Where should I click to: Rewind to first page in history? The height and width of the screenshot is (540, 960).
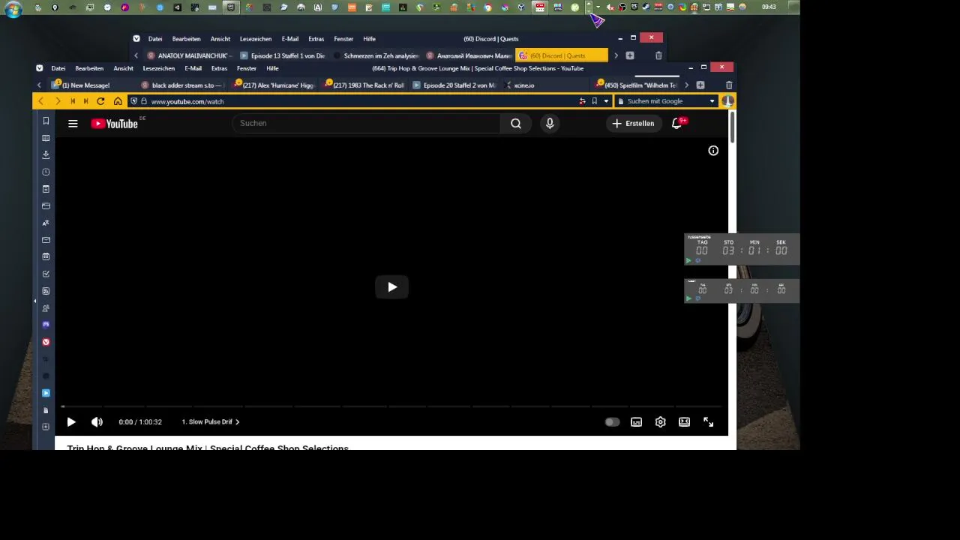coord(73,101)
